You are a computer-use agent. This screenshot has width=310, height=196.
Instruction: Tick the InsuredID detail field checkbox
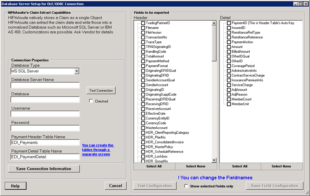pyautogui.click(x=229, y=28)
